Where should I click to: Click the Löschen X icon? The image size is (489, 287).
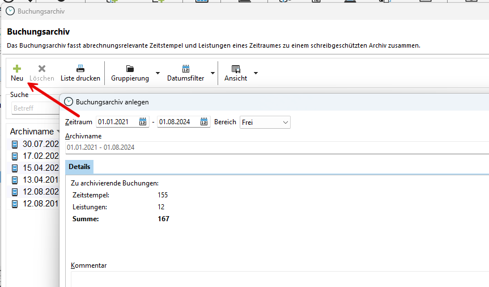click(x=41, y=69)
